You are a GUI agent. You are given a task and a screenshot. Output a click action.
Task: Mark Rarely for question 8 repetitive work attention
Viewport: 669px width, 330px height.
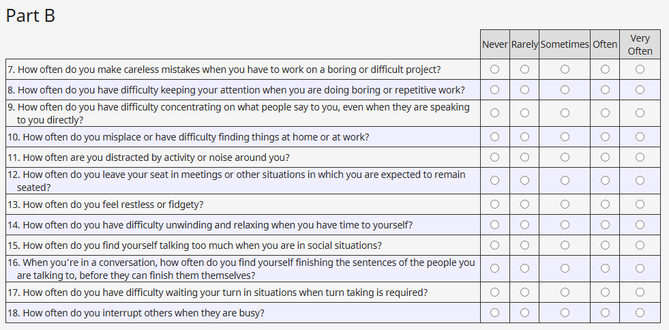coord(524,89)
